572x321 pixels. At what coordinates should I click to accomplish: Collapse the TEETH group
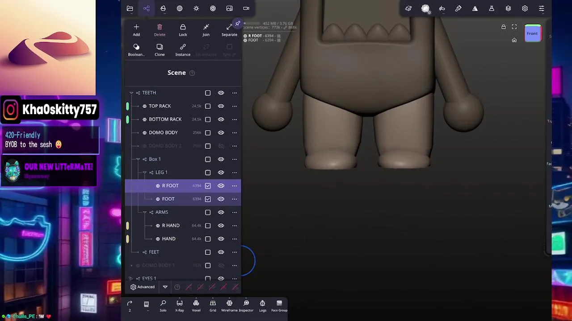pyautogui.click(x=131, y=93)
